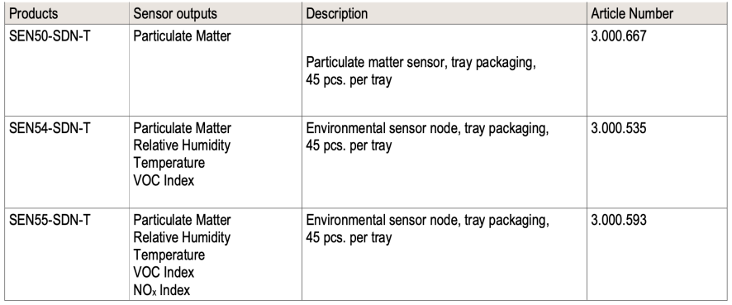
Task: Select the SEN50-SDN-T product cell
Action: (67, 70)
